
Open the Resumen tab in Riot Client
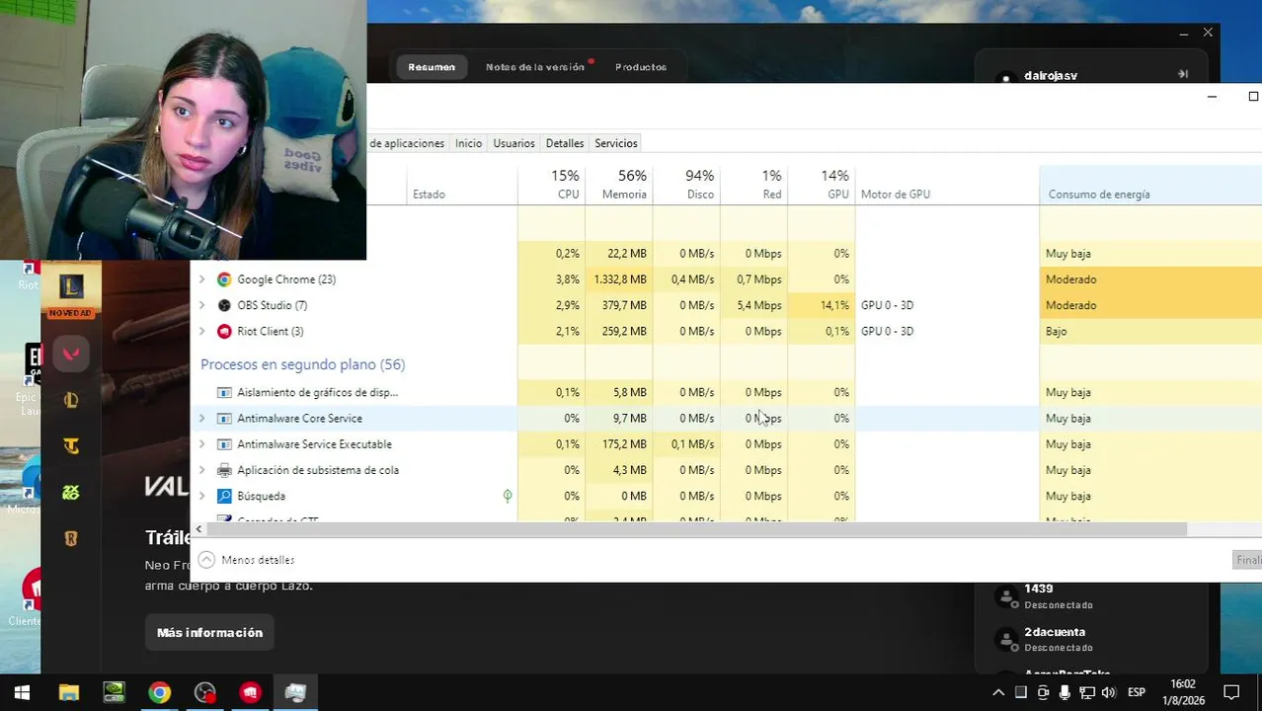point(432,67)
